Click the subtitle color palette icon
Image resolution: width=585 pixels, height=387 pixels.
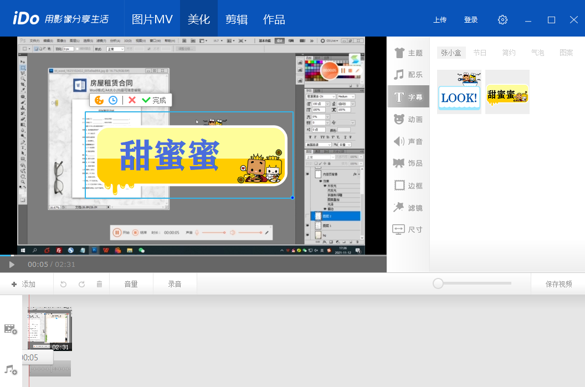coord(99,100)
